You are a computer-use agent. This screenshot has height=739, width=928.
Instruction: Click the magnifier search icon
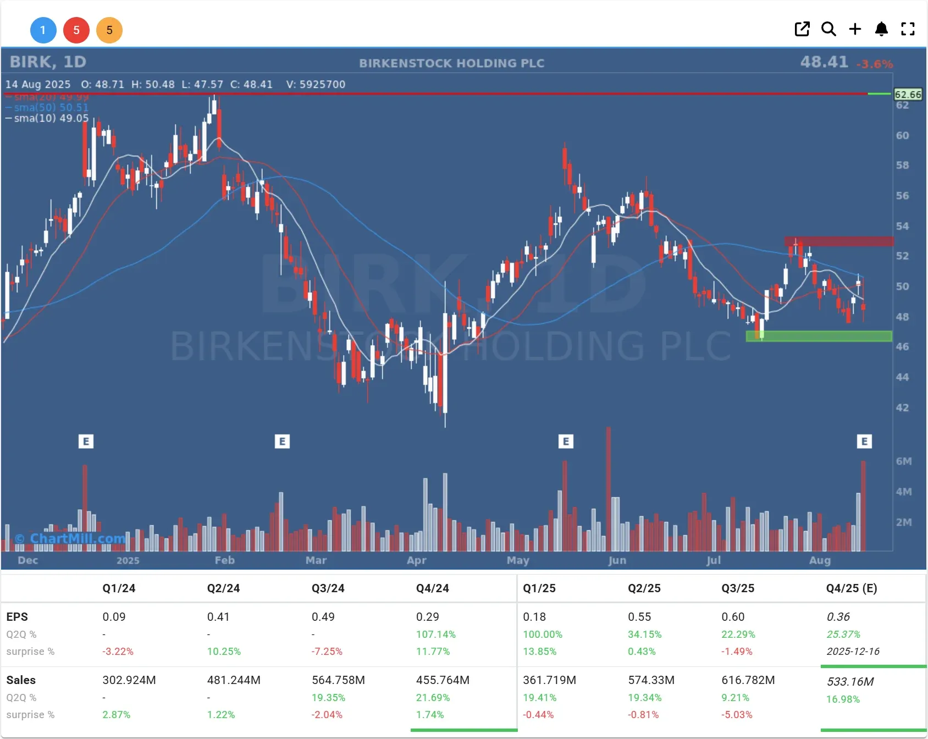(828, 29)
